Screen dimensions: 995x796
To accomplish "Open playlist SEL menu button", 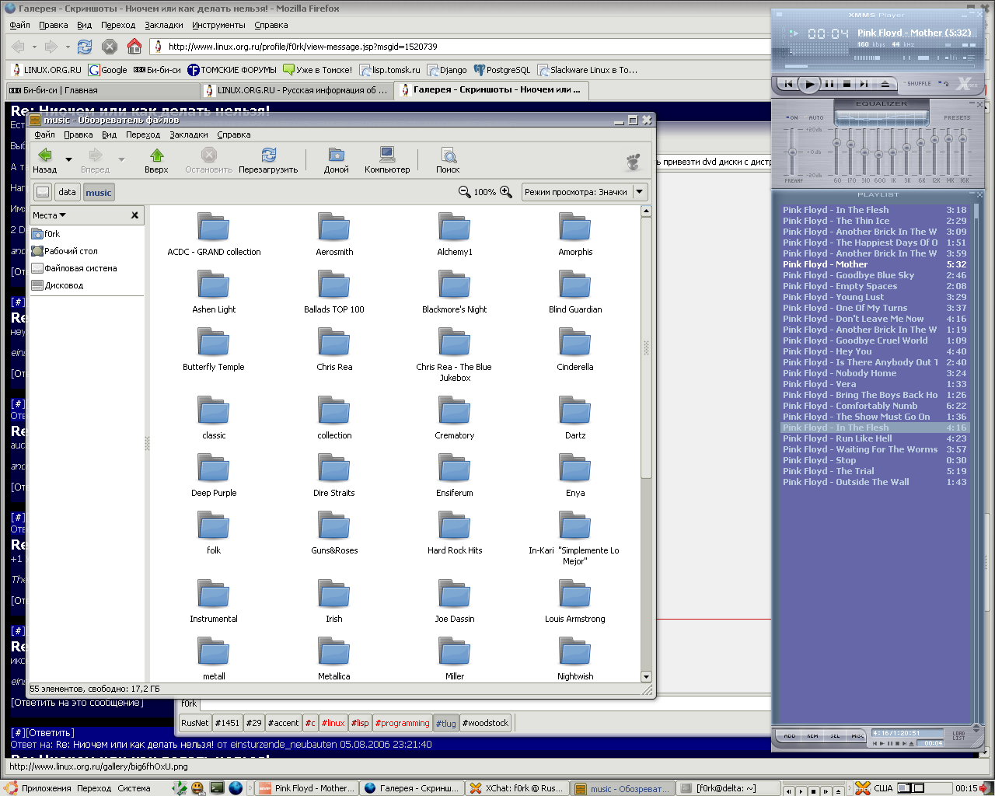I will click(835, 735).
